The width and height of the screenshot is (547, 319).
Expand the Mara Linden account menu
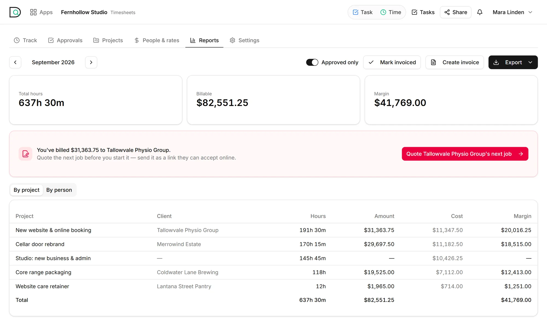[513, 12]
